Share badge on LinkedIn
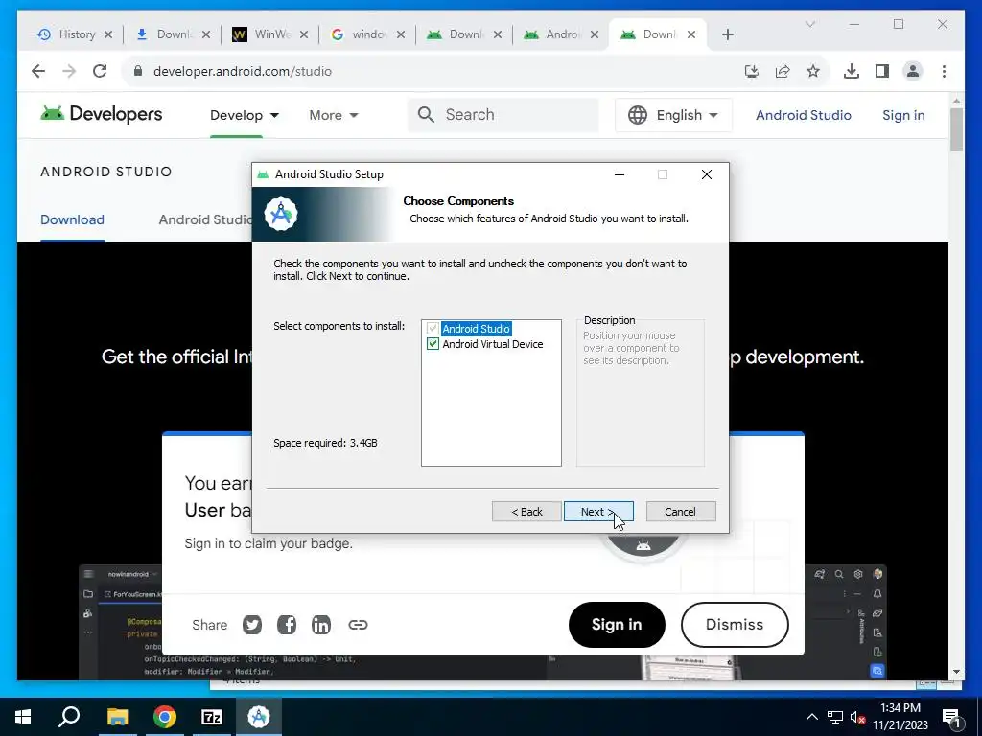 click(320, 625)
